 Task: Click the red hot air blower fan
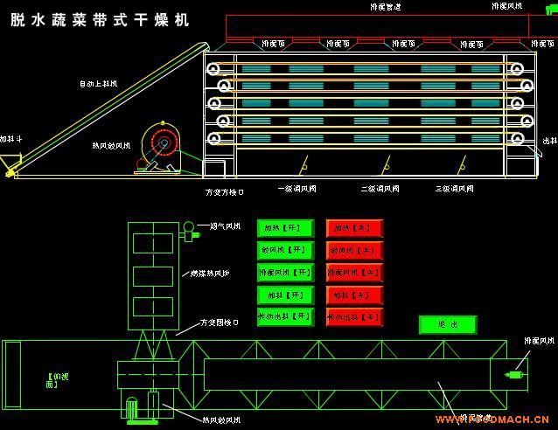(162, 142)
